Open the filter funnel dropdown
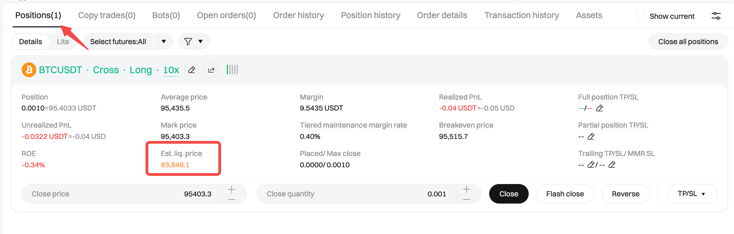Viewport: 734px width, 234px height. point(194,42)
